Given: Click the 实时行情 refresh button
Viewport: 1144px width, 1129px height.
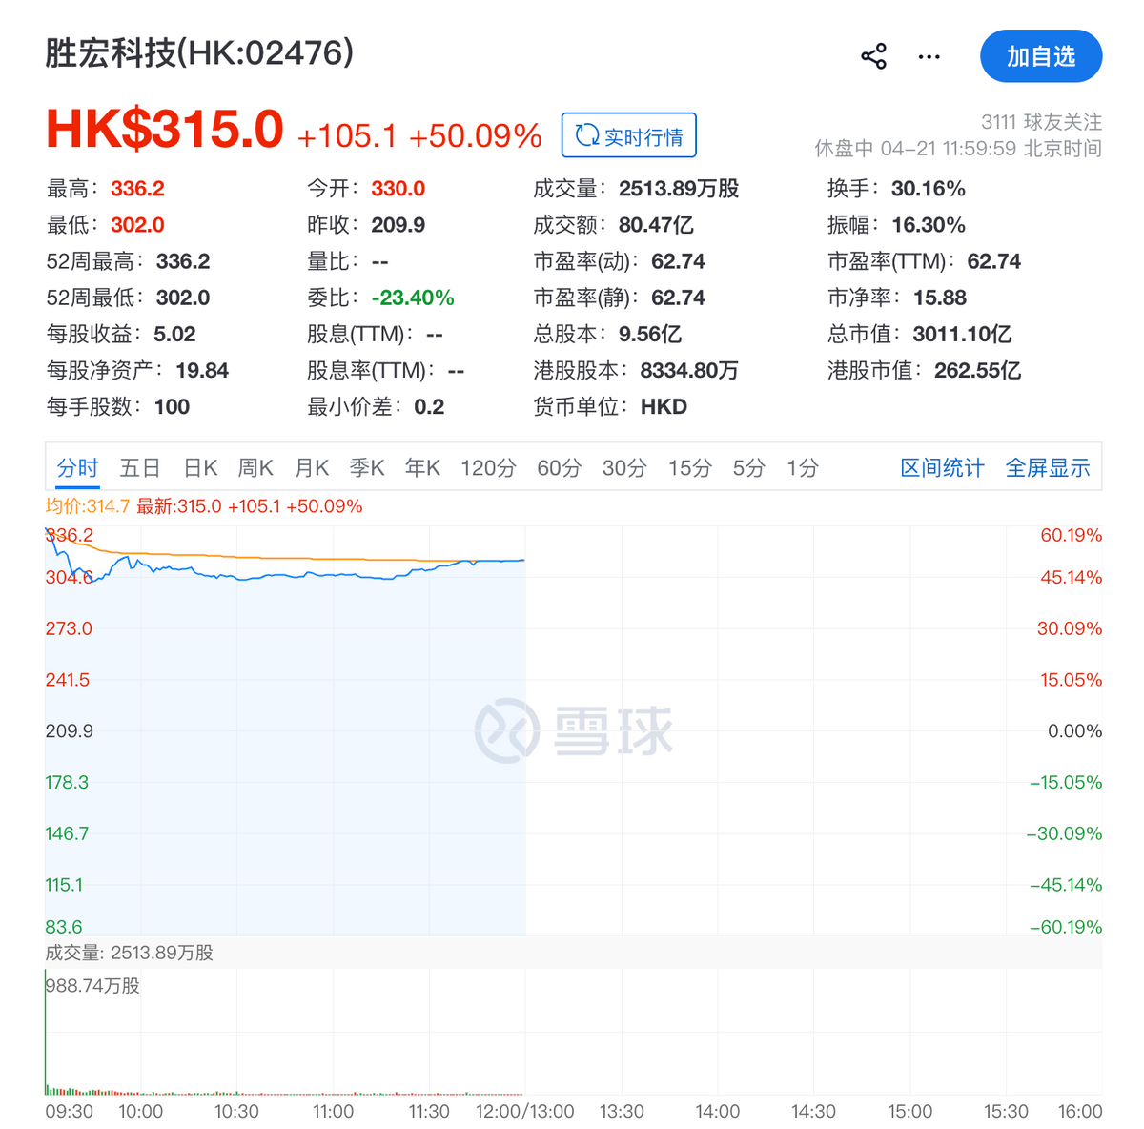Looking at the screenshot, I should 629,136.
